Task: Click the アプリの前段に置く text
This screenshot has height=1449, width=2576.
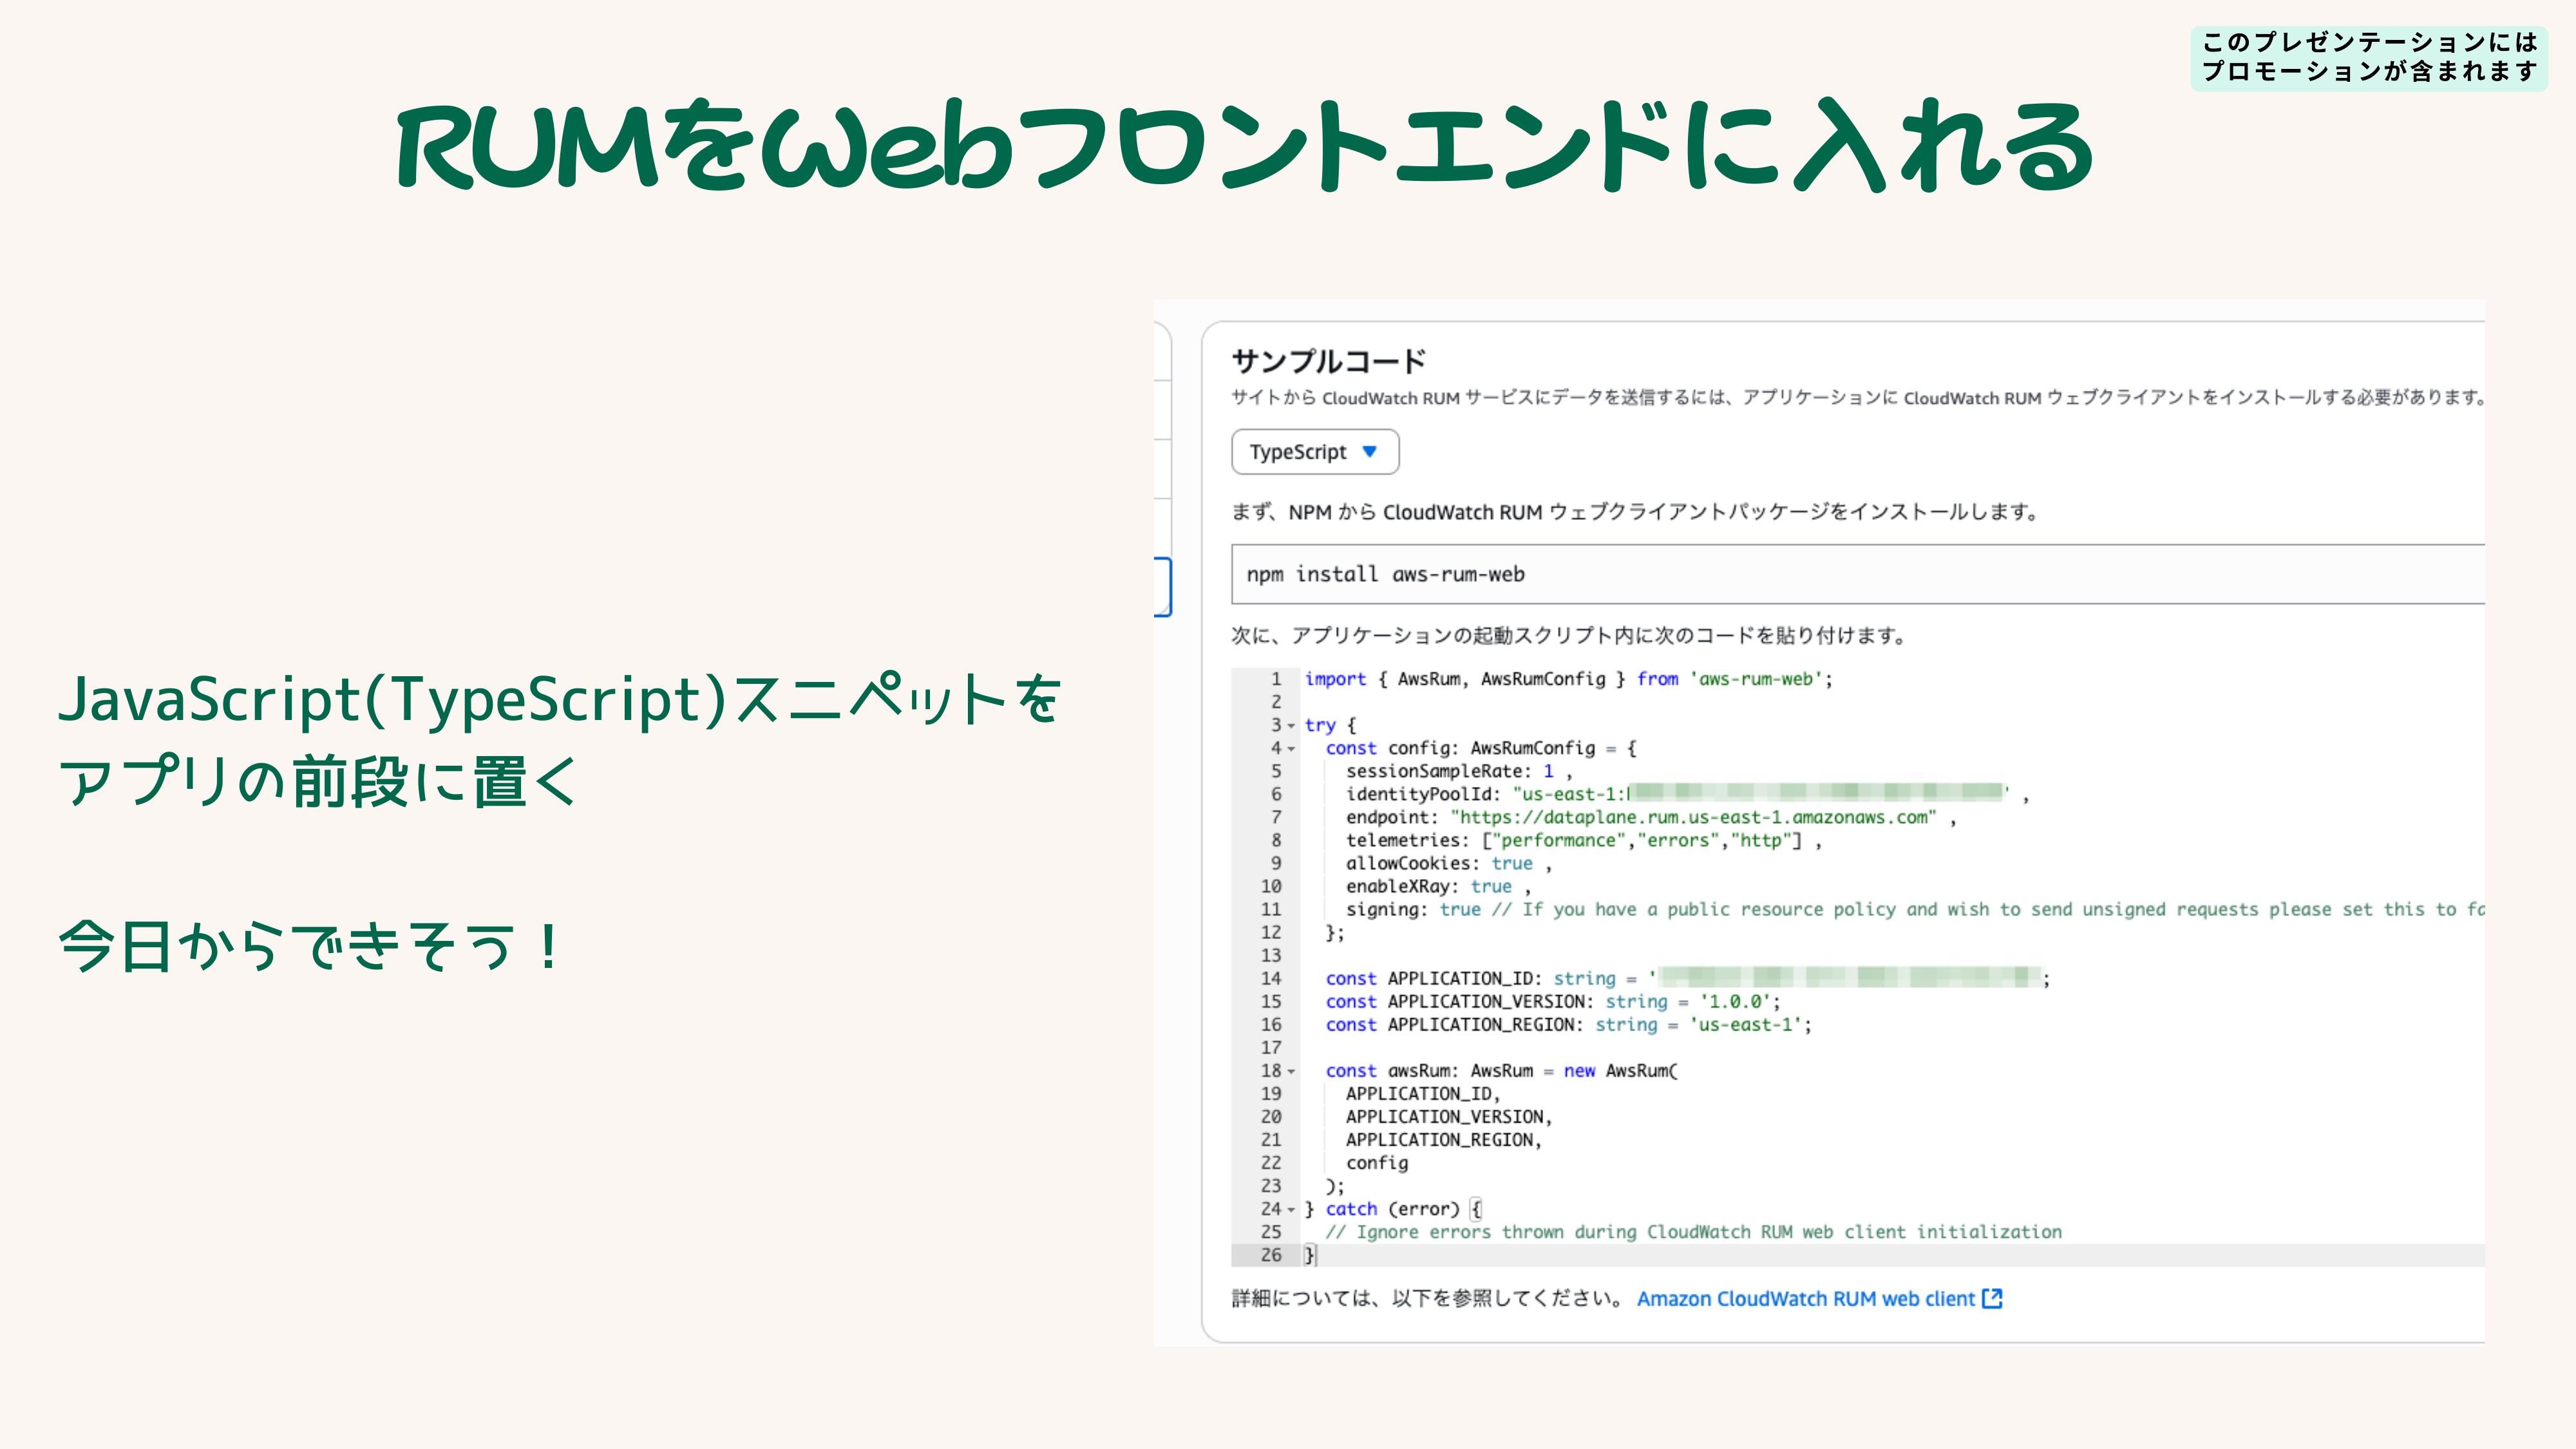Action: tap(318, 781)
